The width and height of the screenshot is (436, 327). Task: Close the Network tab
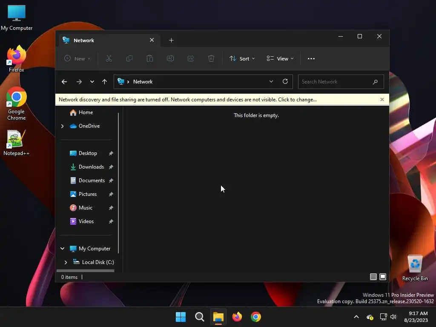tap(152, 40)
